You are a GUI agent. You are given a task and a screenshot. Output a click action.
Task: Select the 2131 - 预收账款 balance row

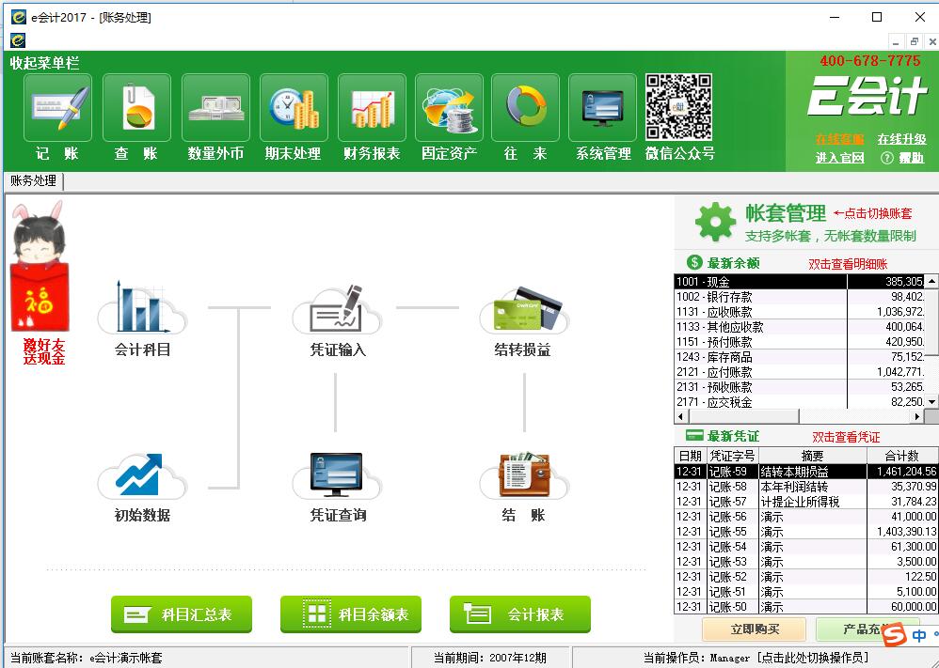tap(800, 387)
